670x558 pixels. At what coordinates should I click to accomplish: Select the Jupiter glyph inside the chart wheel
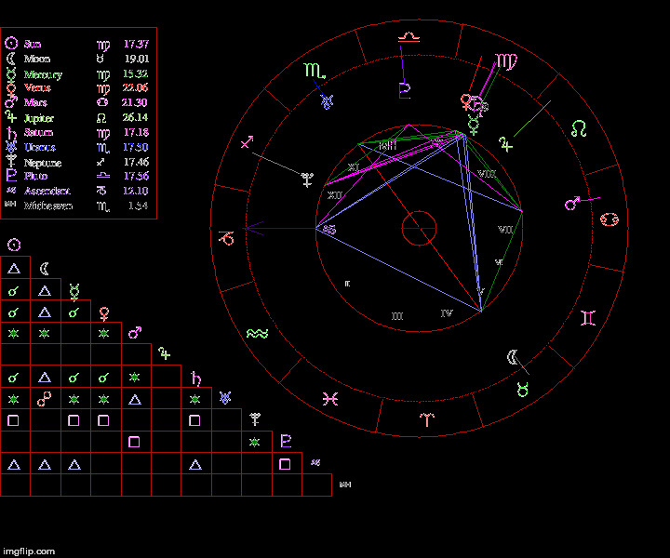(504, 143)
